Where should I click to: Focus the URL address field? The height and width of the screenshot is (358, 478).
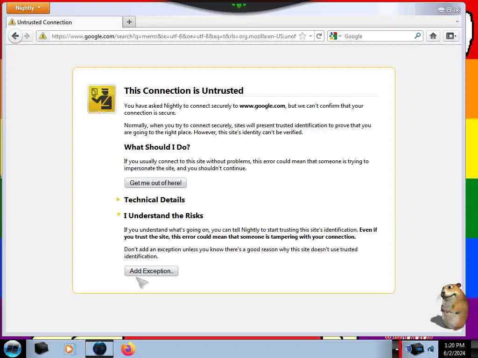[174, 36]
